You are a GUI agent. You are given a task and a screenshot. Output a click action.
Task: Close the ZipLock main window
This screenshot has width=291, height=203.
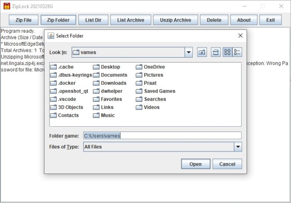click(x=281, y=6)
